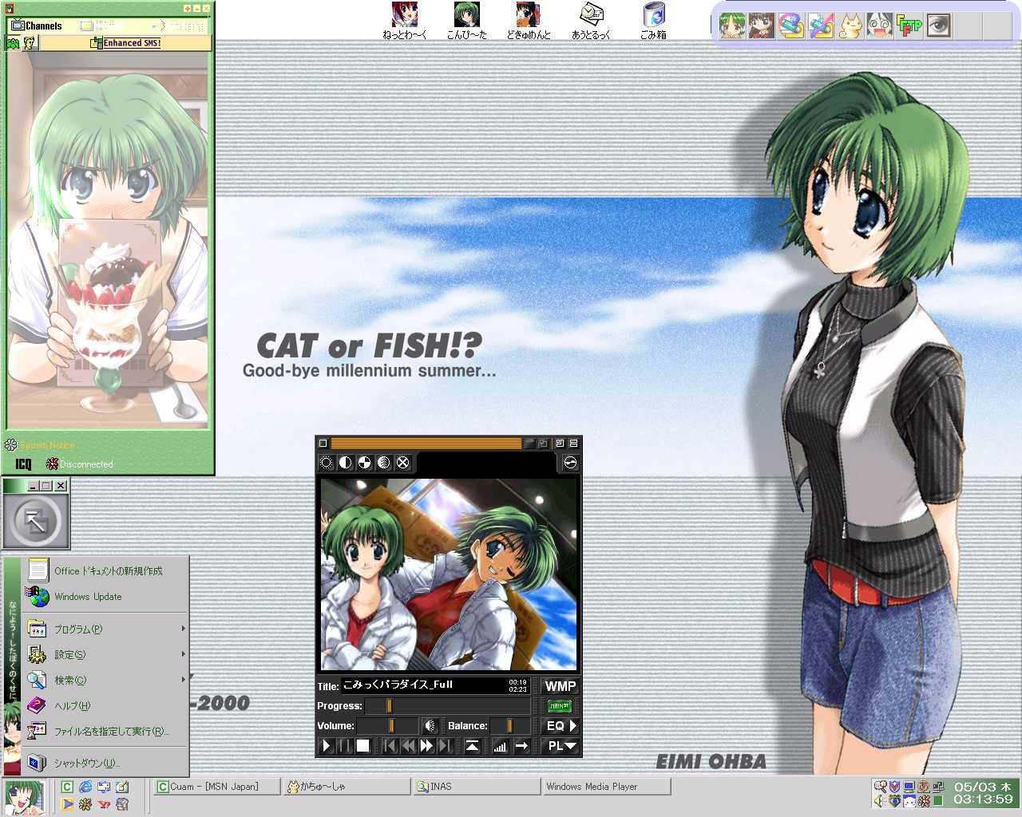Click the striped circle icon in player
This screenshot has height=817, width=1022.
pos(384,463)
